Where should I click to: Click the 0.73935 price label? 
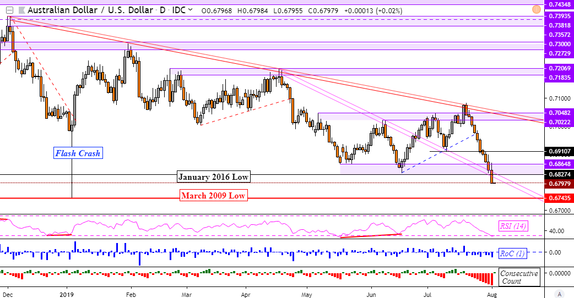pos(560,16)
